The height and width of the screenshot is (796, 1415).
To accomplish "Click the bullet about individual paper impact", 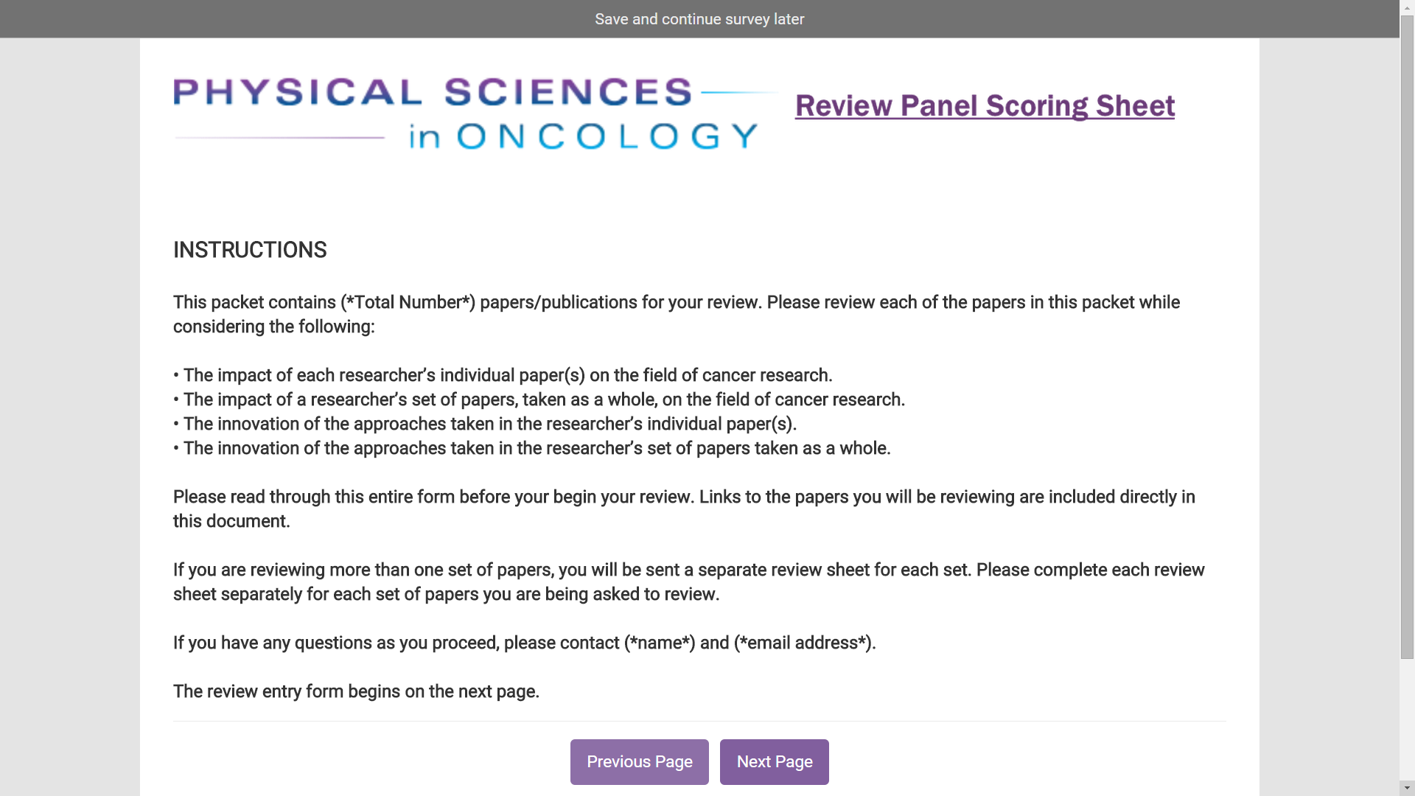I will (507, 375).
